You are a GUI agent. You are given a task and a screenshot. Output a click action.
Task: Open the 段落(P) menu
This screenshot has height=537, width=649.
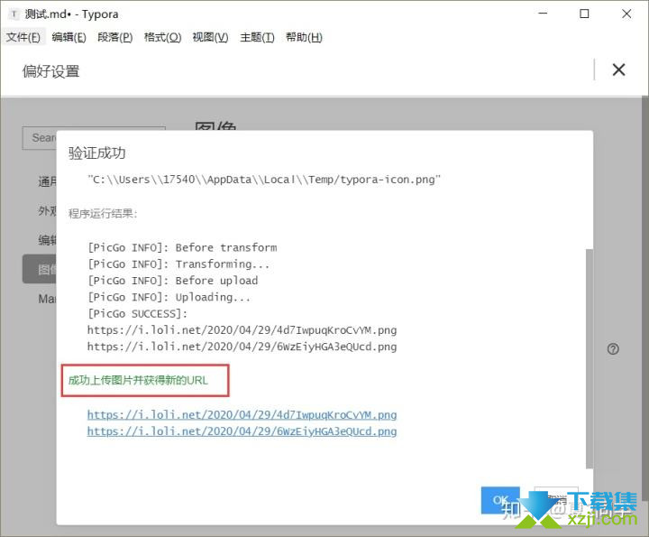(115, 37)
